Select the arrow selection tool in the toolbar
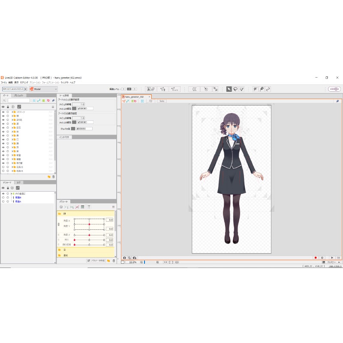 tap(229, 88)
